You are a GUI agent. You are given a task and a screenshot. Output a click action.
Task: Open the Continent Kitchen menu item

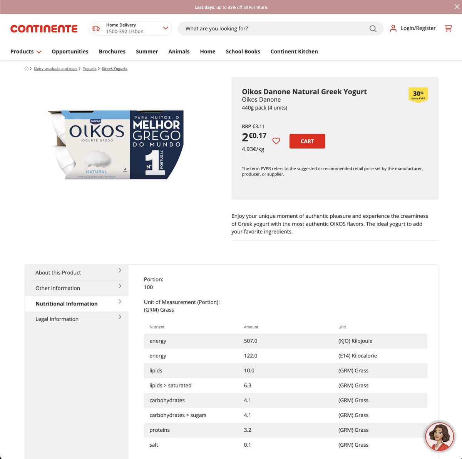tap(294, 52)
